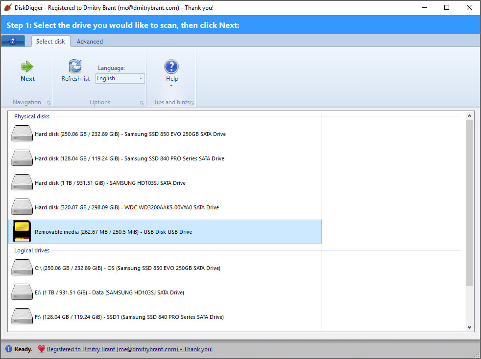The image size is (481, 359).
Task: Open the blue Help question-mark icon
Action: point(171,67)
